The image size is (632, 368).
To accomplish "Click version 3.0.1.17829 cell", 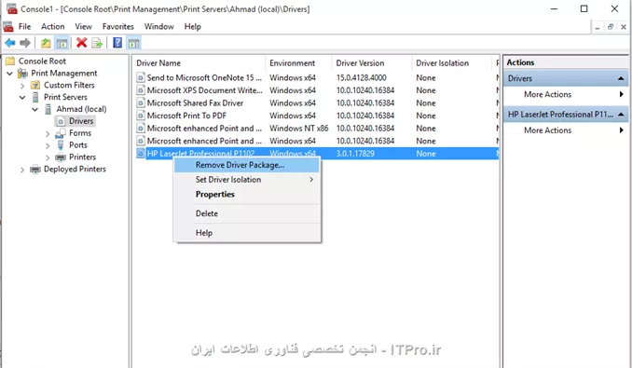I will click(355, 154).
